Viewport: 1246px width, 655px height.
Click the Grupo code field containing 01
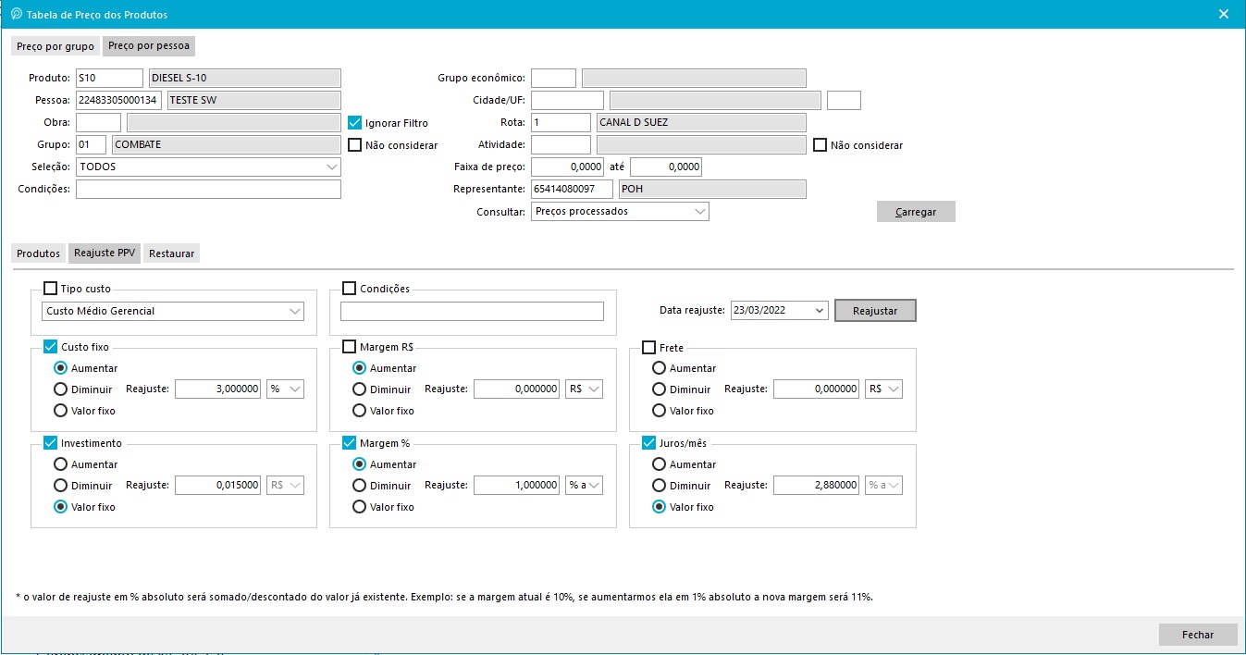[x=91, y=144]
